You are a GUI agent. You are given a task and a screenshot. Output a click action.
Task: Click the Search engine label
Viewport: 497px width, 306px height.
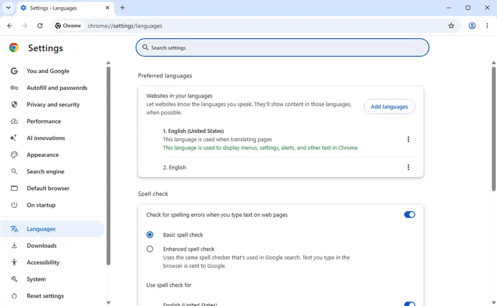click(46, 171)
